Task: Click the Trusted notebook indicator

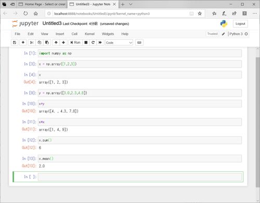Action: pos(212,34)
